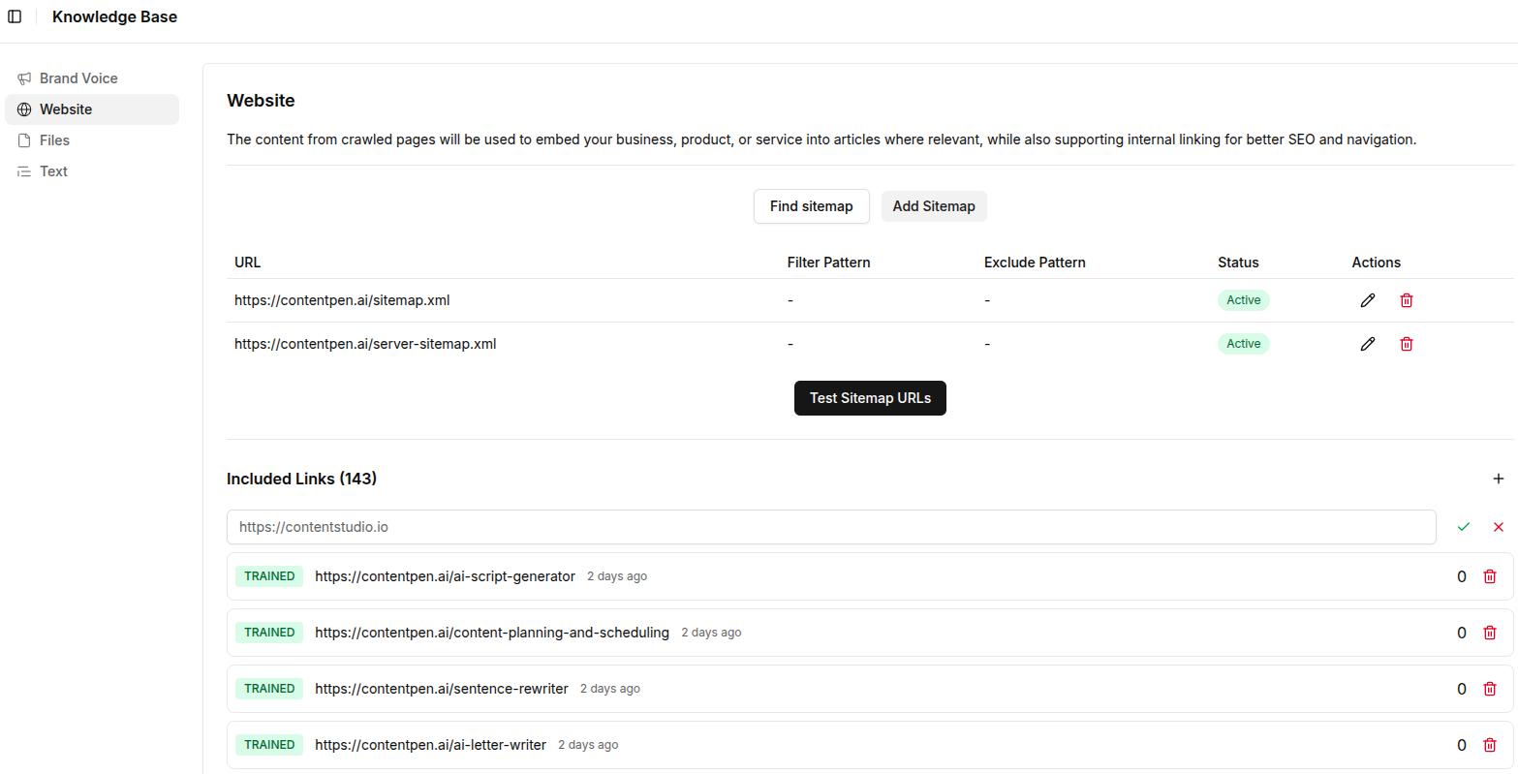Viewport: 1518px width, 774px height.
Task: Click the Find sitemap button
Action: point(811,205)
